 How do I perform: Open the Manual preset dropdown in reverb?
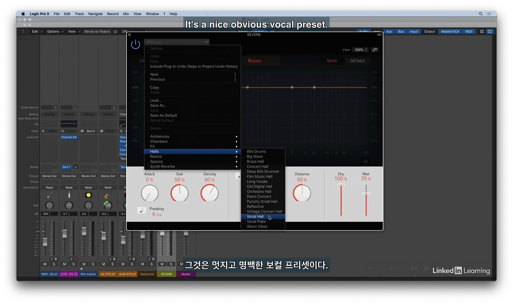[x=177, y=42]
